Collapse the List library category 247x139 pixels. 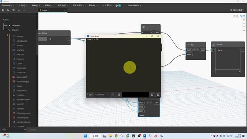[x=3, y=20]
